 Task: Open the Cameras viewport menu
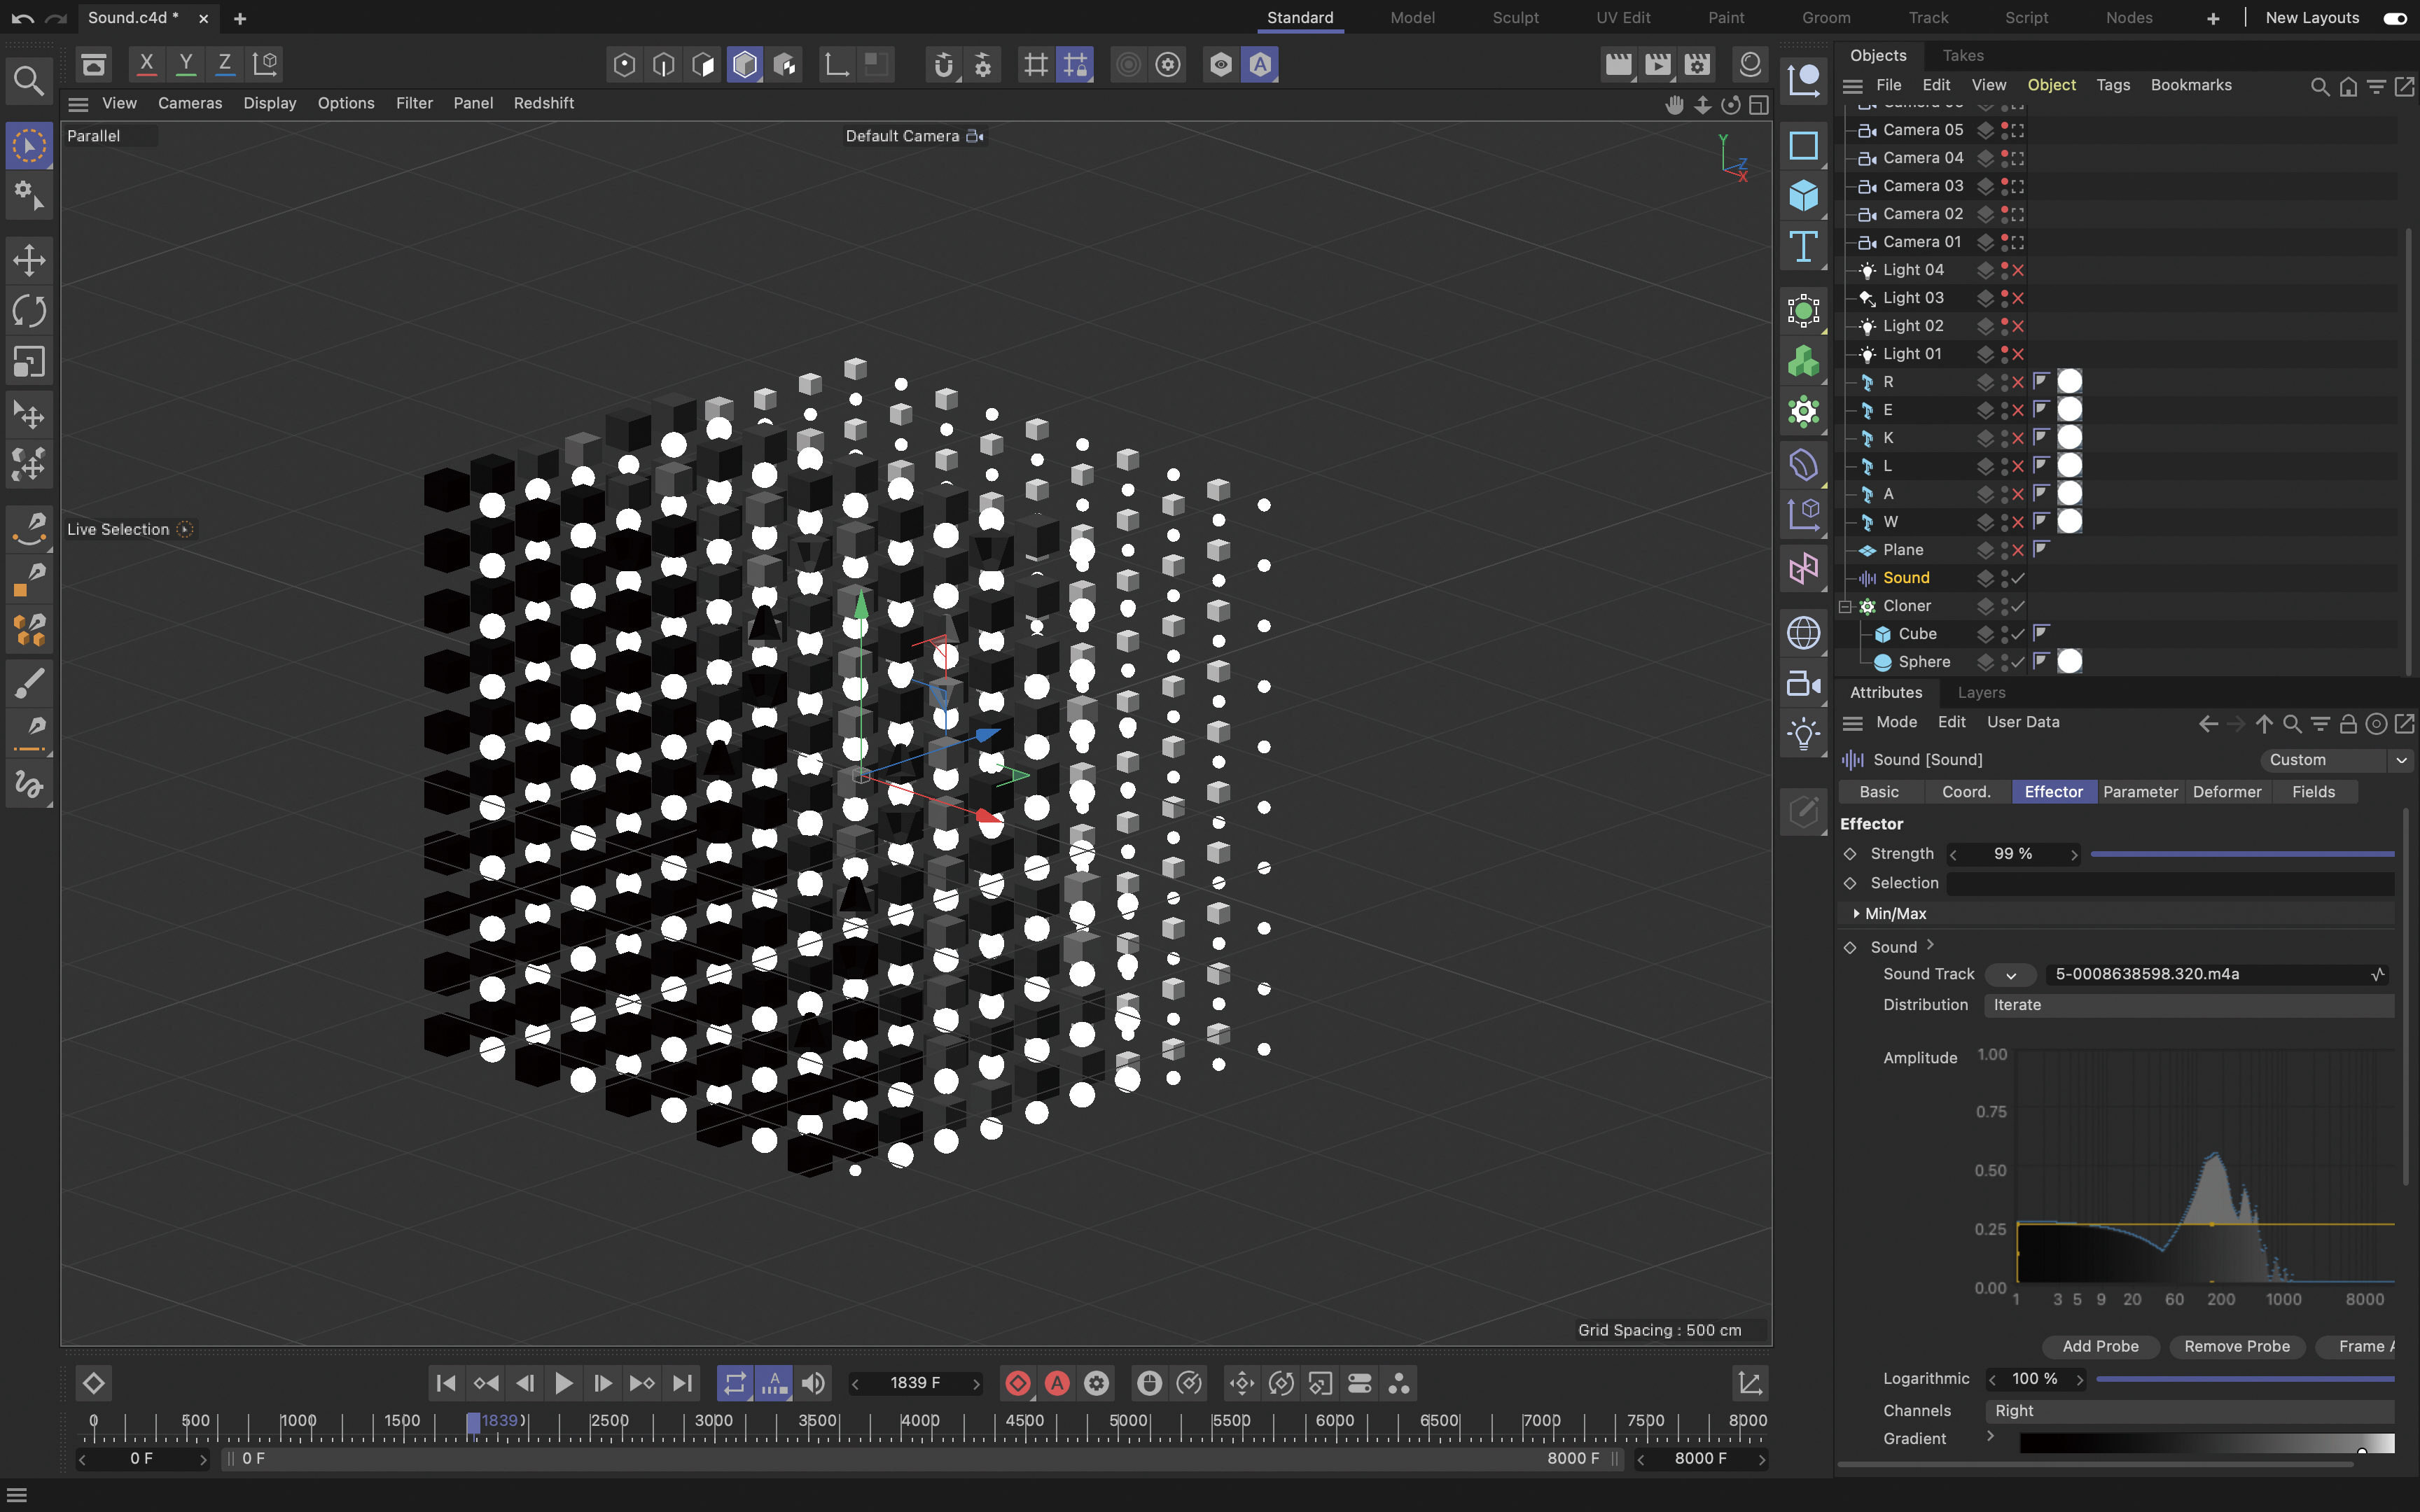(190, 103)
